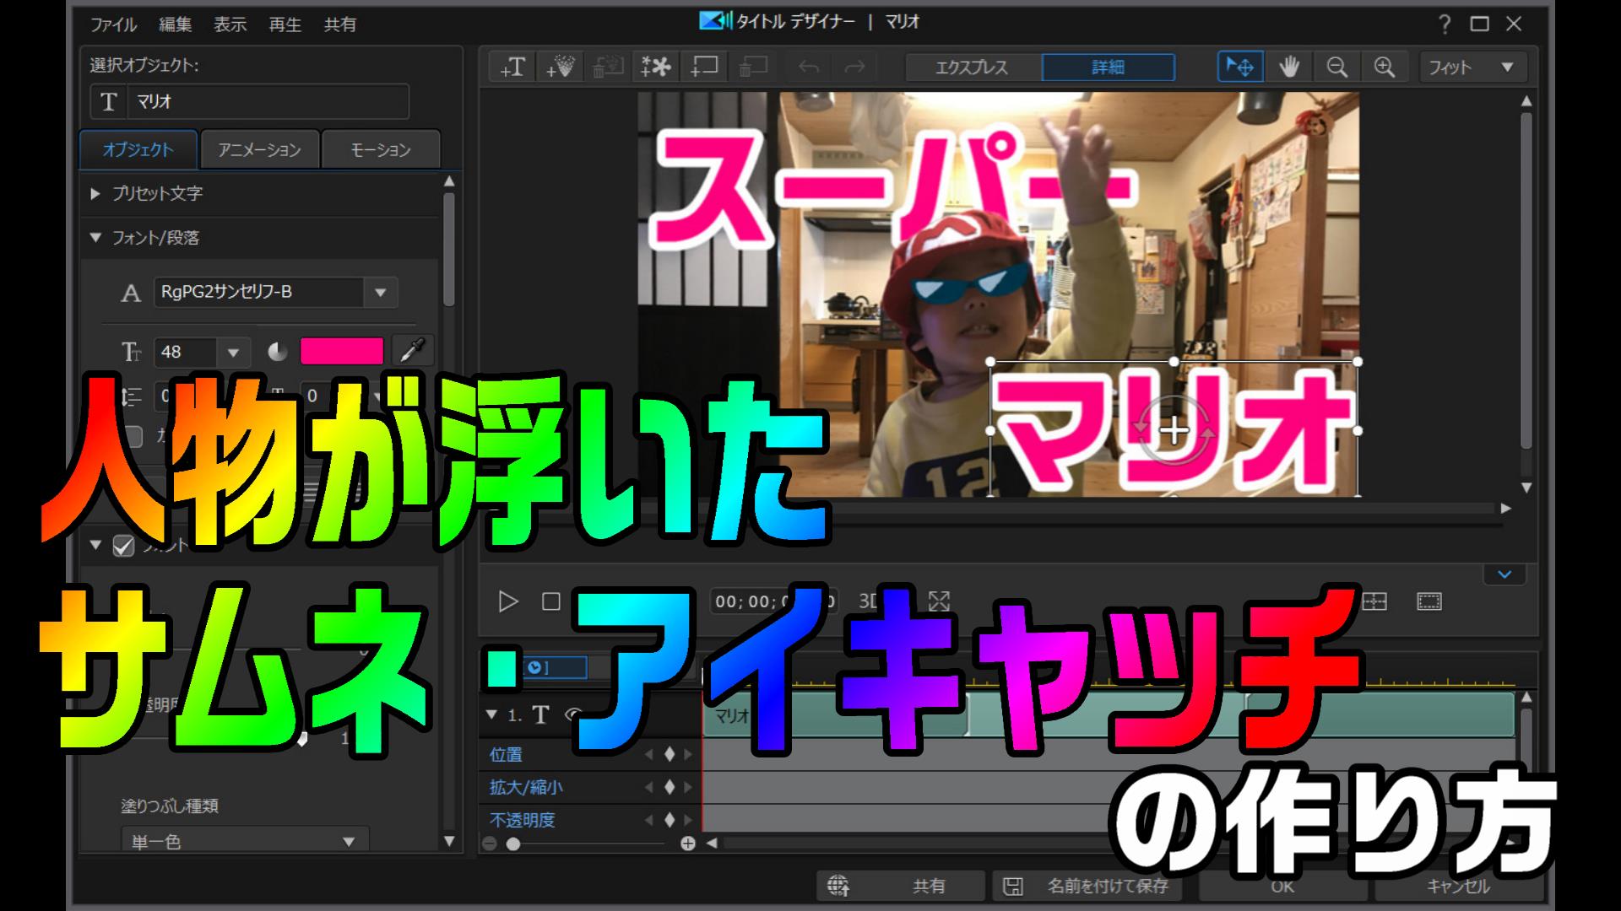Click the pink font color swatch
This screenshot has width=1621, height=911.
342,351
